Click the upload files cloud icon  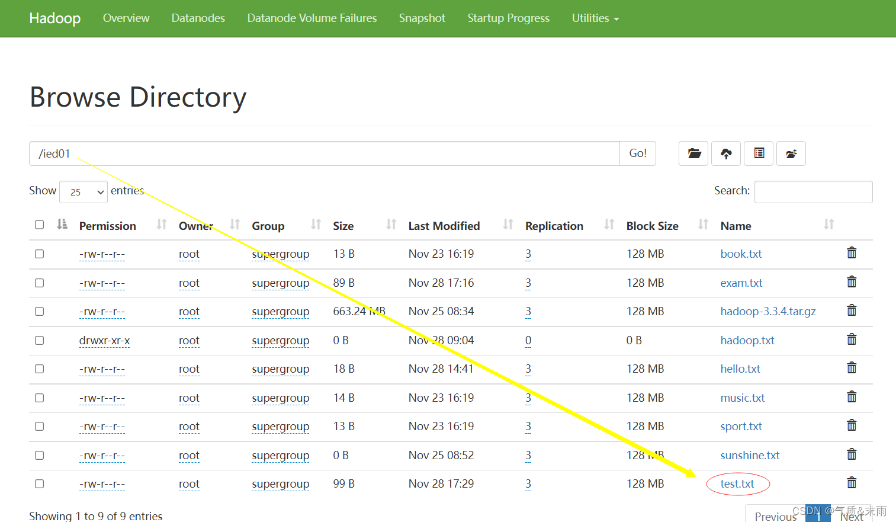pyautogui.click(x=726, y=153)
